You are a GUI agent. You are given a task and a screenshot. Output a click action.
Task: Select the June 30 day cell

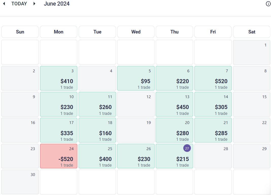pyautogui.click(x=20, y=182)
